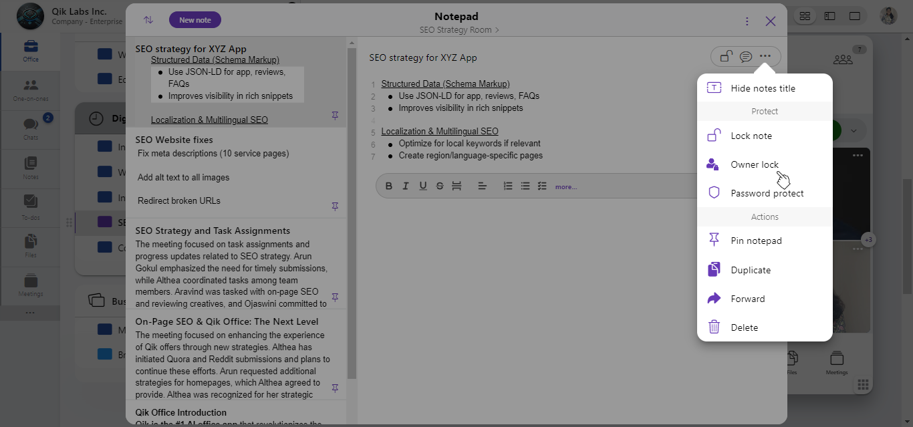Toggle italic formatting in editor toolbar
The image size is (913, 427).
click(405, 186)
